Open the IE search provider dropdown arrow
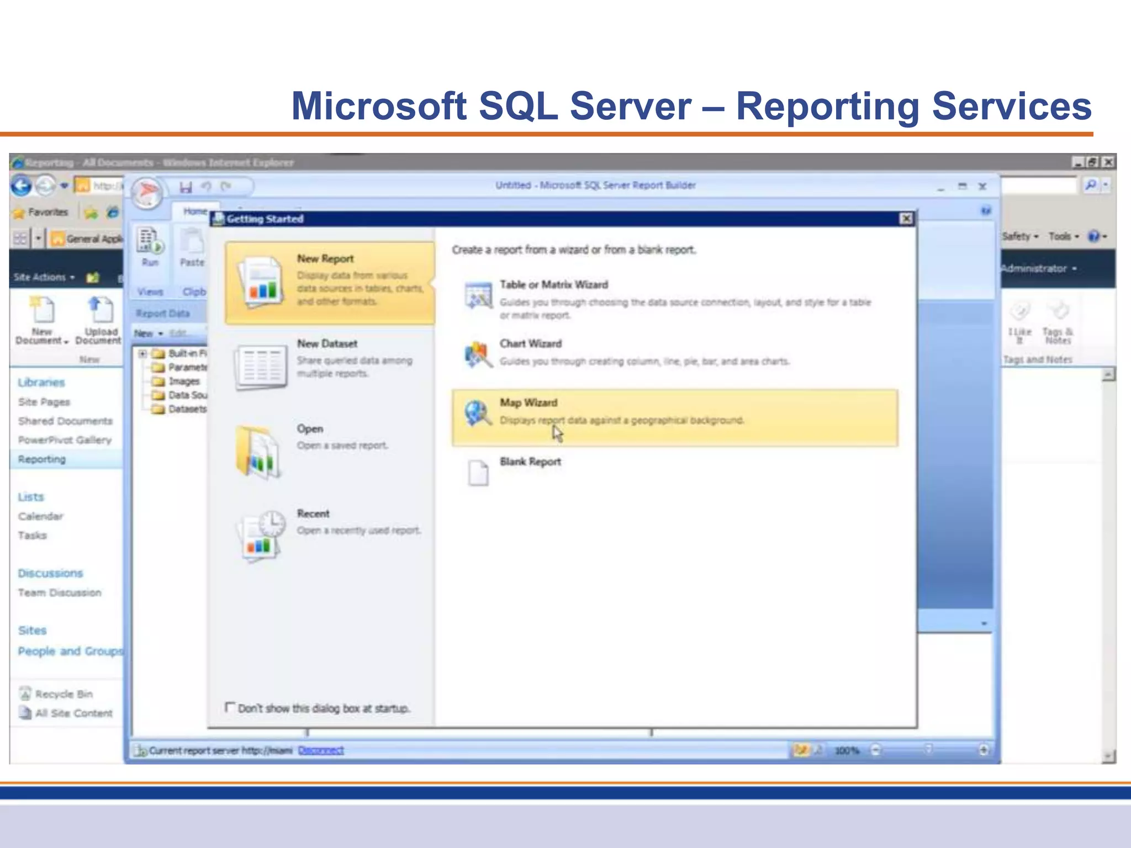1131x848 pixels. (x=1106, y=185)
